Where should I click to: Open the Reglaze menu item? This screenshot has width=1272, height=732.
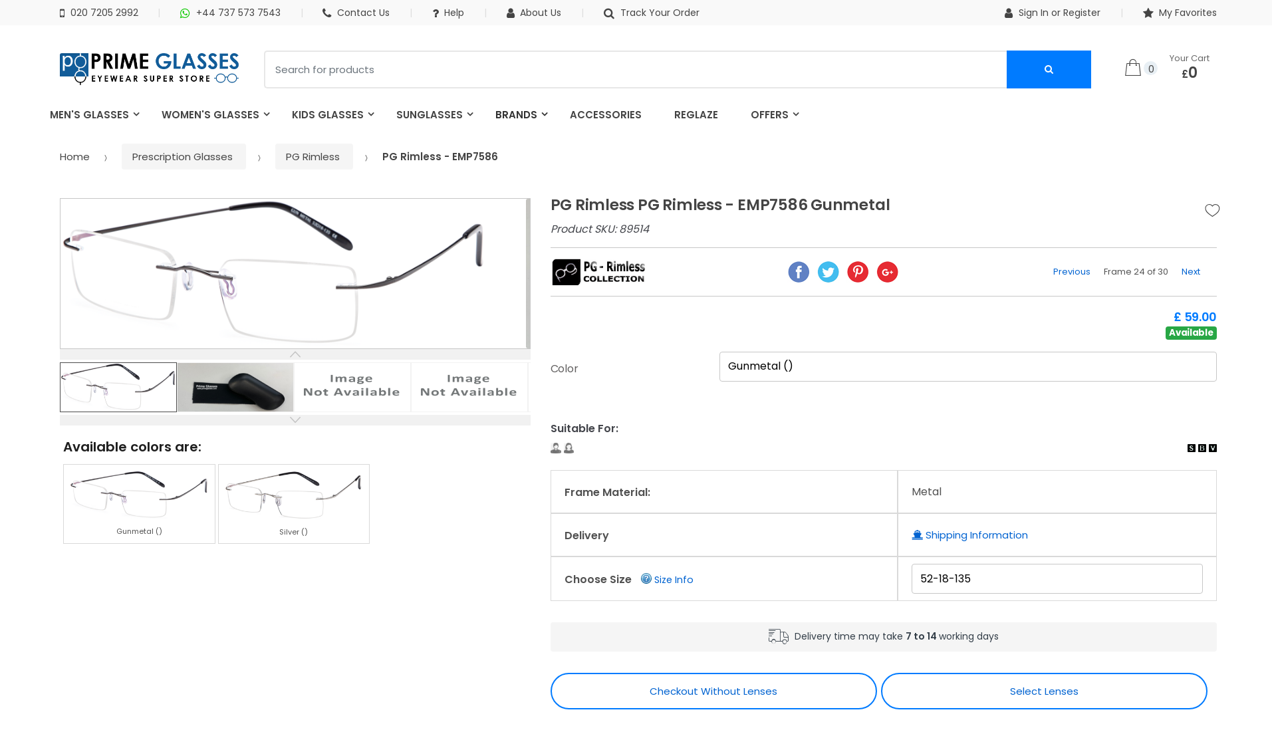(696, 115)
